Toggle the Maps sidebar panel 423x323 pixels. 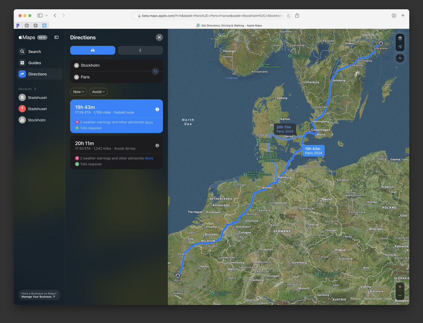(x=57, y=37)
